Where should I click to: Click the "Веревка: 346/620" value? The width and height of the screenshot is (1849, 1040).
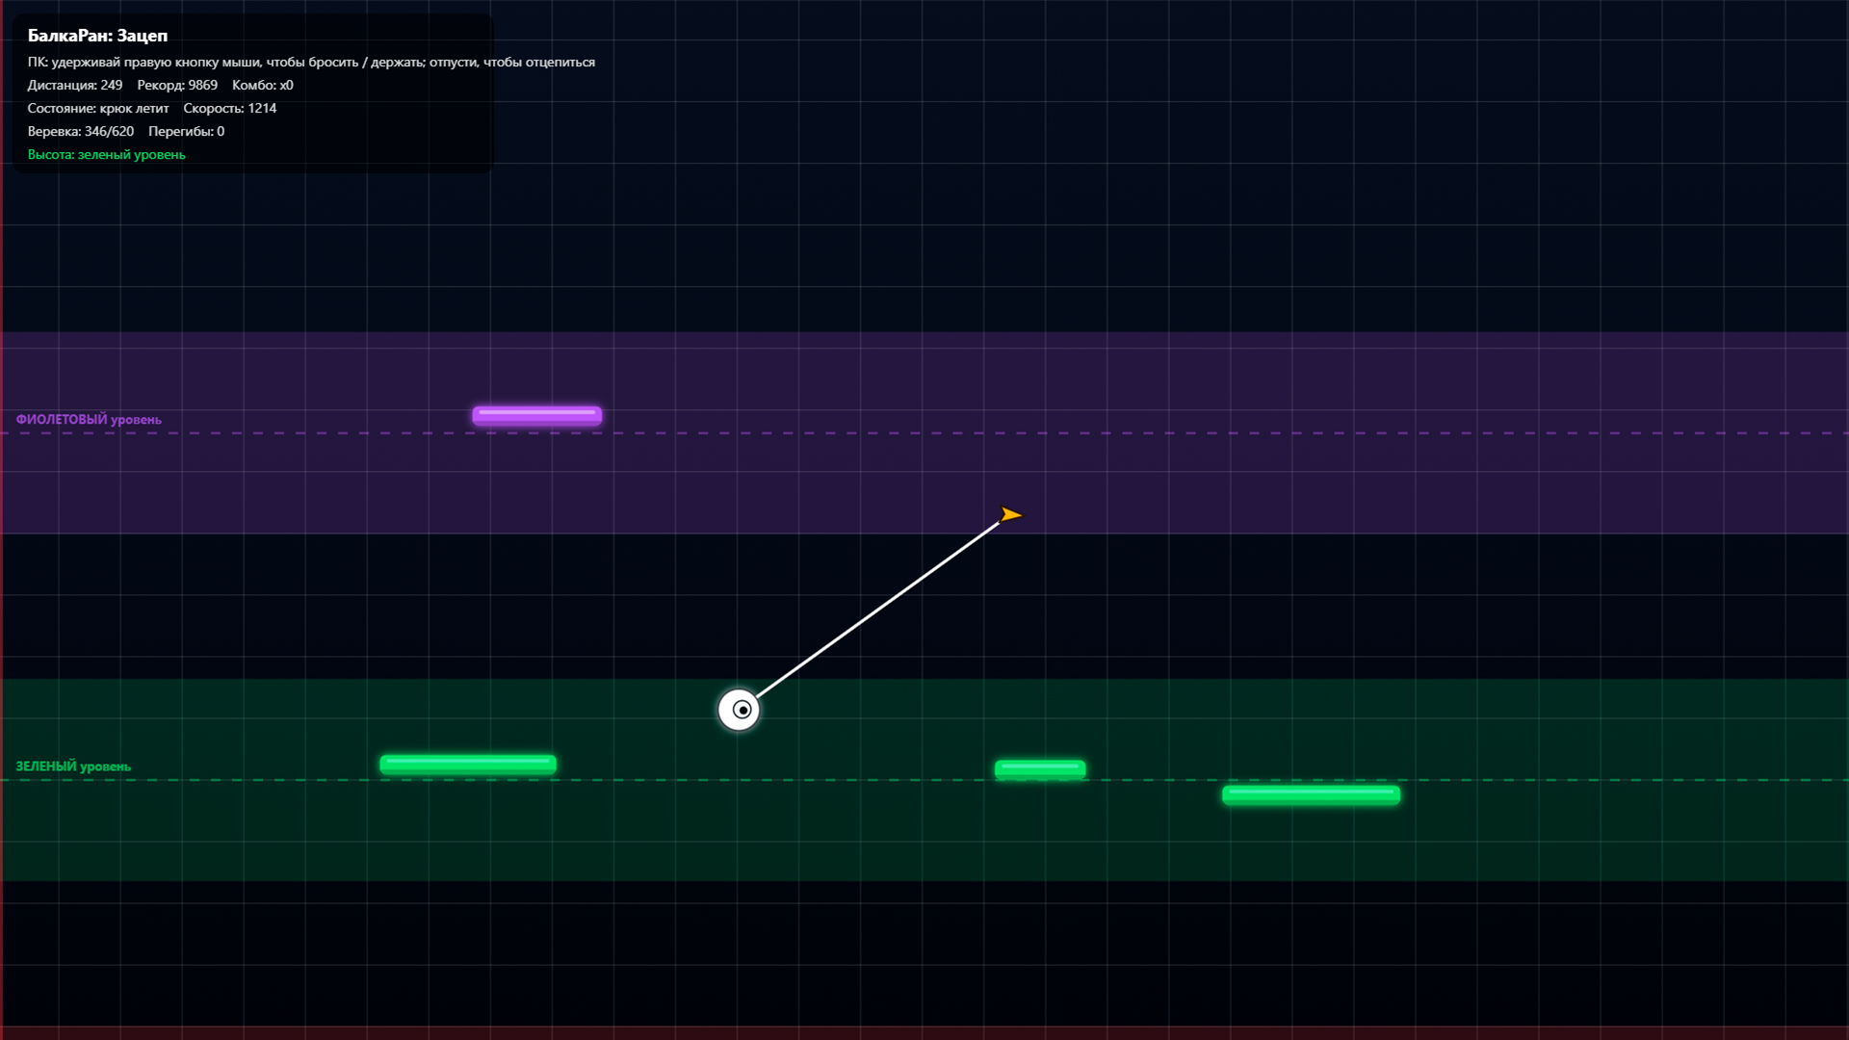pyautogui.click(x=81, y=131)
